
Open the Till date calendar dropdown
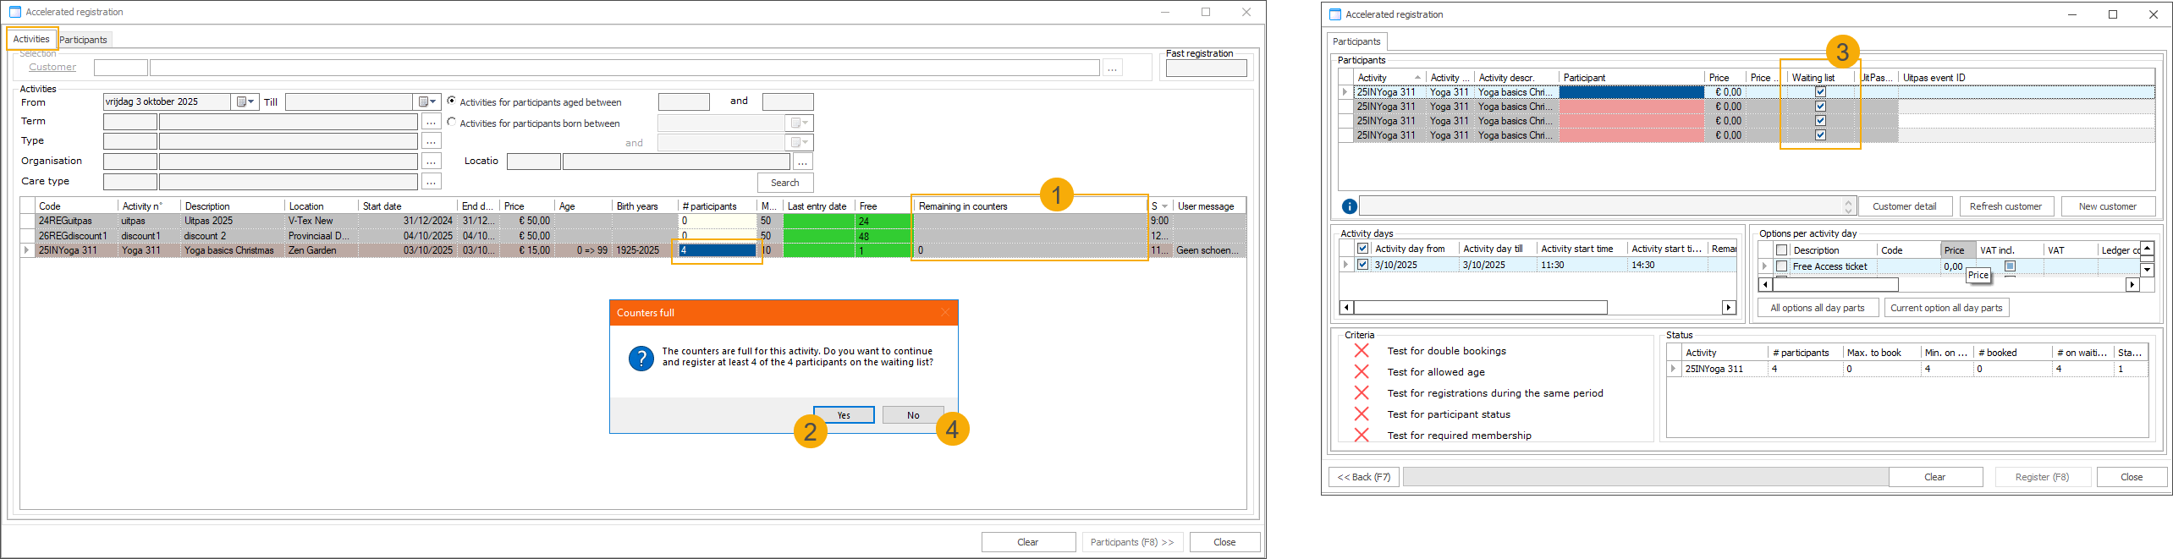tap(427, 102)
